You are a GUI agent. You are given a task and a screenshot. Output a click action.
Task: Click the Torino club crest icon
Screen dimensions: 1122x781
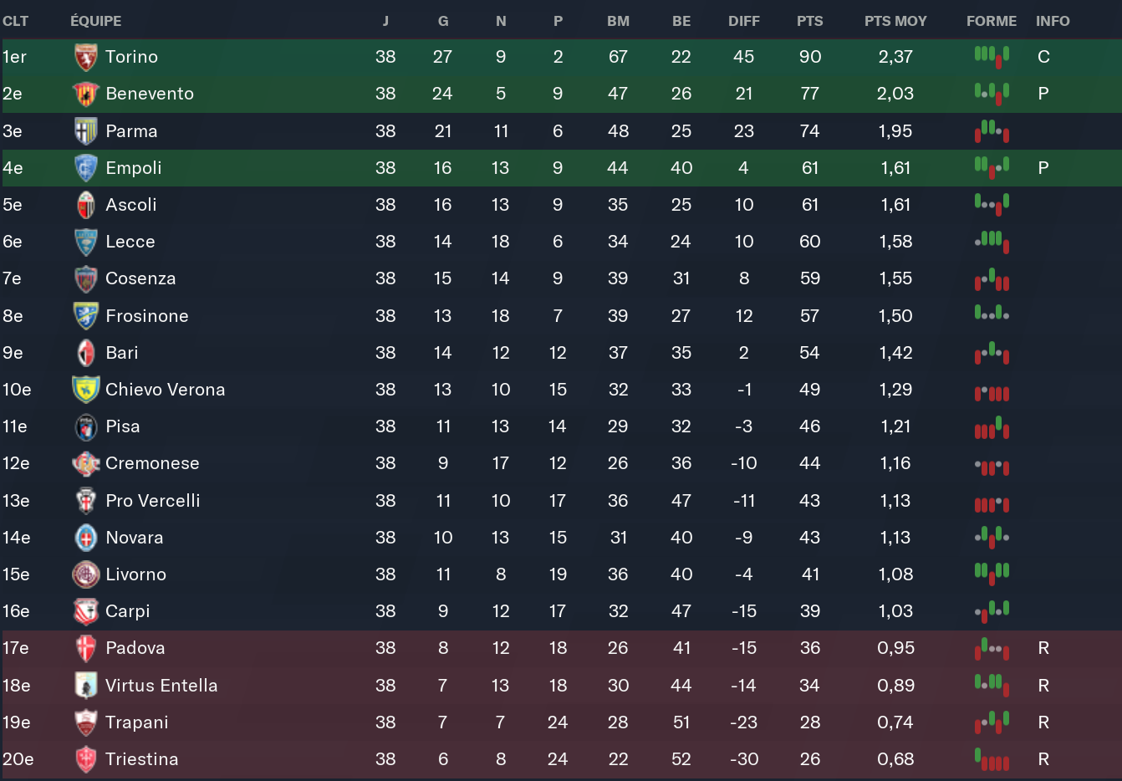[x=85, y=57]
